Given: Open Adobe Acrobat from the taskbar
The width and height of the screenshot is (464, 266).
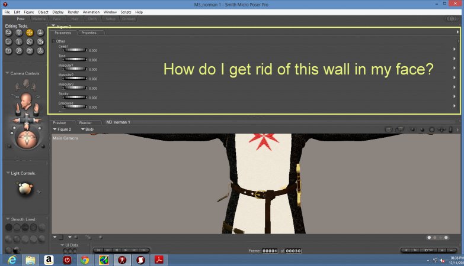Looking at the screenshot, I should [x=159, y=260].
